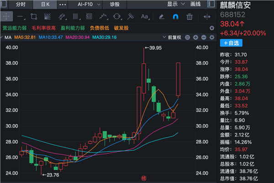Click the 23.76 low price label
This screenshot has height=183, width=274.
pyautogui.click(x=51, y=175)
